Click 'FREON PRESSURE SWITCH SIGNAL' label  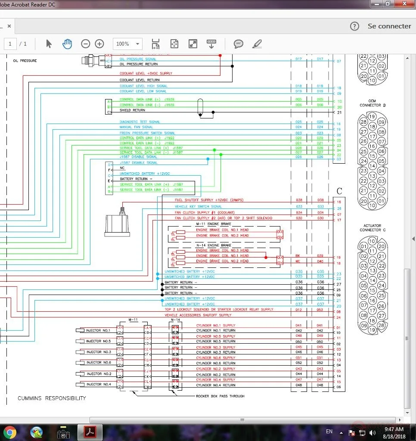click(x=147, y=133)
